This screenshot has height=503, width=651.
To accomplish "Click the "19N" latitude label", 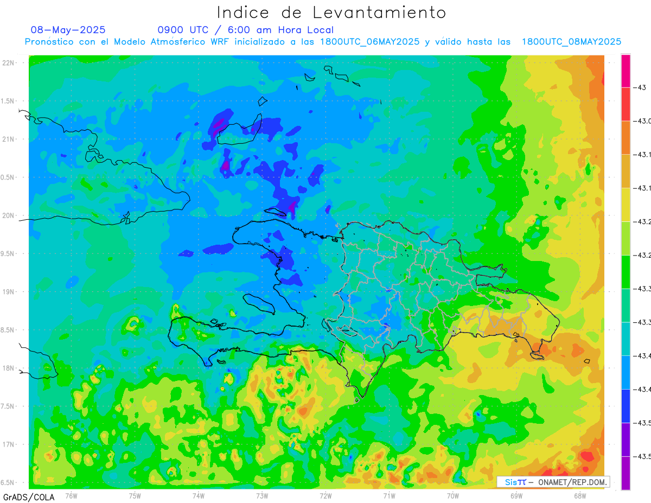I will (x=8, y=291).
